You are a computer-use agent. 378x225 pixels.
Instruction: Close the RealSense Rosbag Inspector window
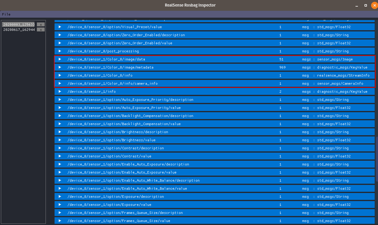point(374,5)
